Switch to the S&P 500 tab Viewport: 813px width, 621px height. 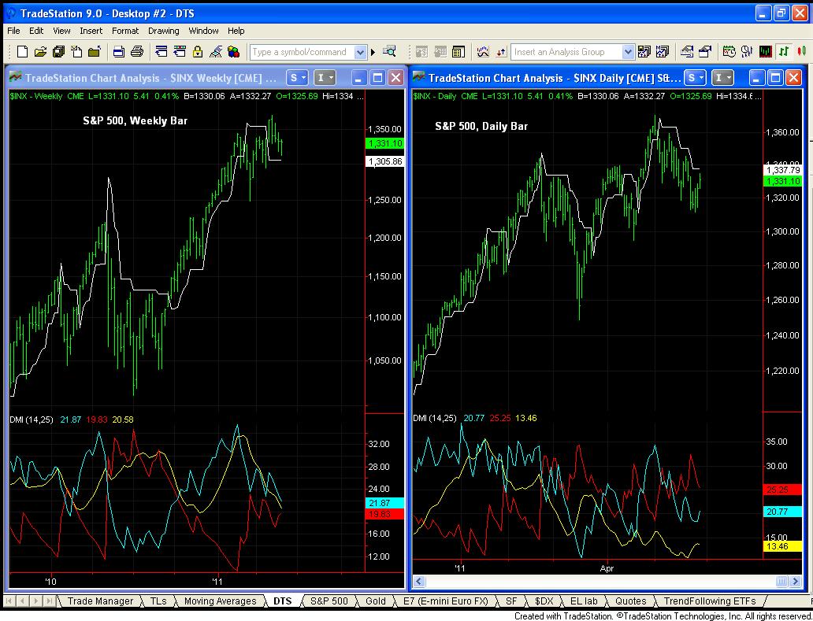329,601
